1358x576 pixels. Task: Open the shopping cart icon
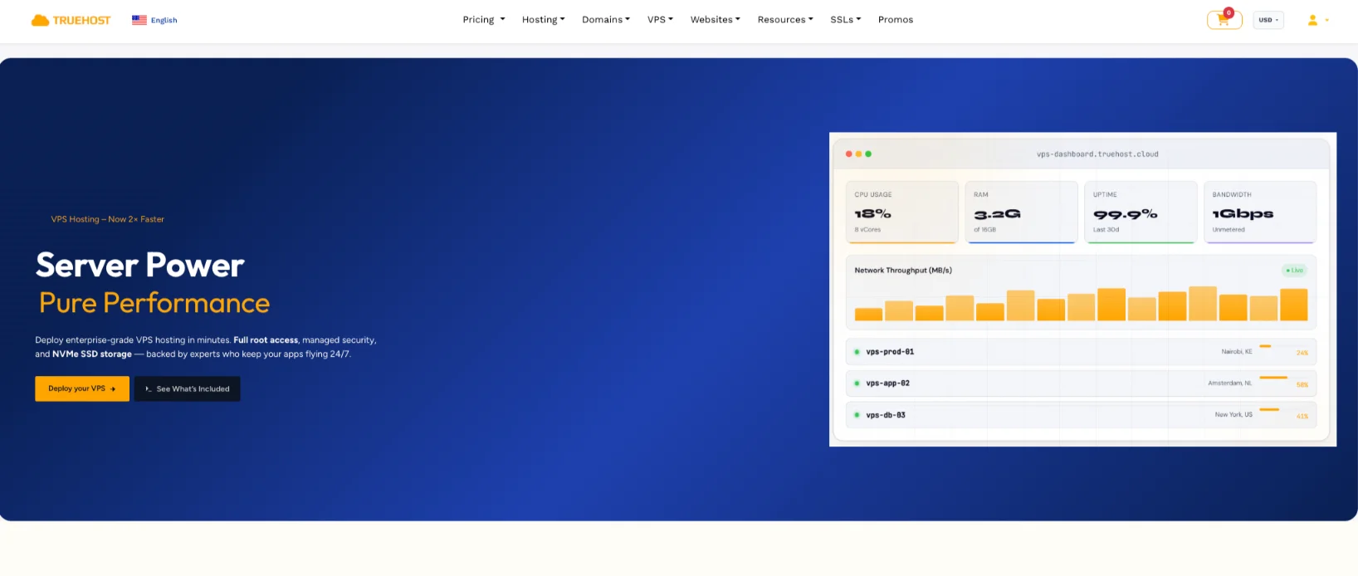click(x=1224, y=20)
